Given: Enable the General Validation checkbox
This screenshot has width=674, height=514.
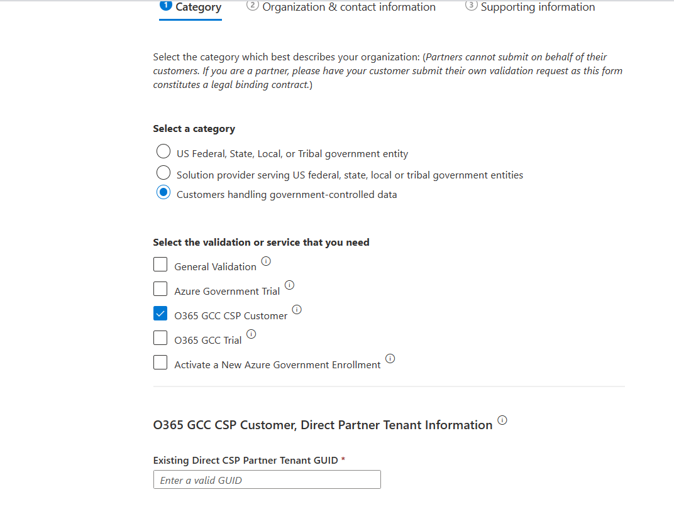Looking at the screenshot, I should click(160, 264).
